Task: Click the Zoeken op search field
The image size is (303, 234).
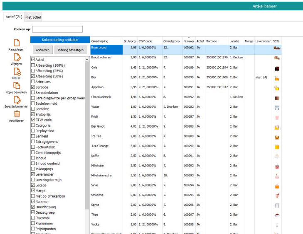Action: (x=57, y=29)
